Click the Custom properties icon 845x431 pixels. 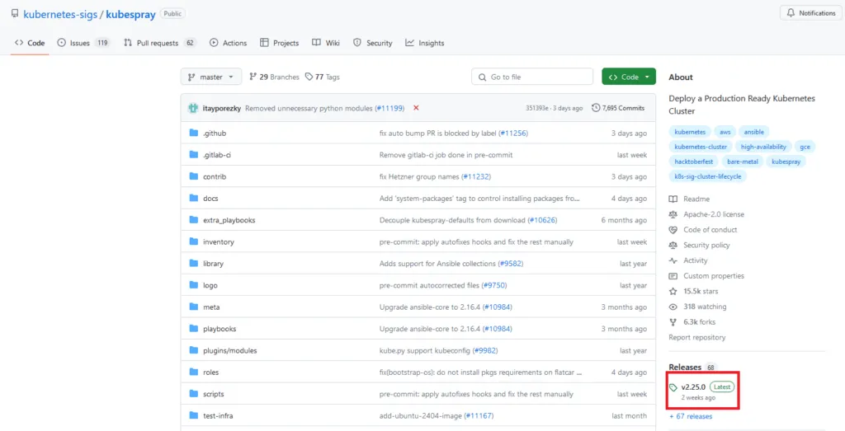(x=673, y=276)
